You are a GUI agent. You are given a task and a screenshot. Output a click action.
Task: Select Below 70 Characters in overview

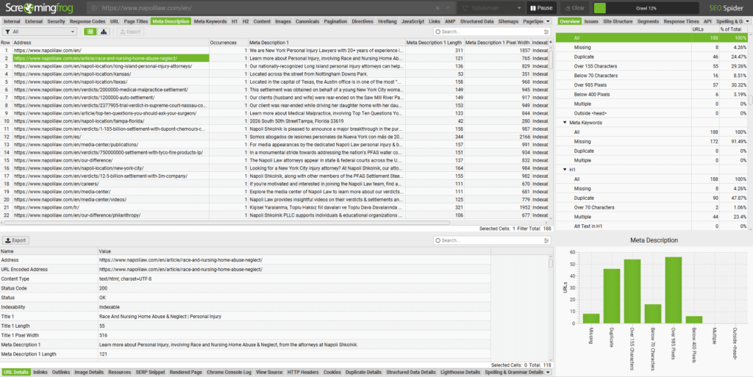pyautogui.click(x=652, y=75)
